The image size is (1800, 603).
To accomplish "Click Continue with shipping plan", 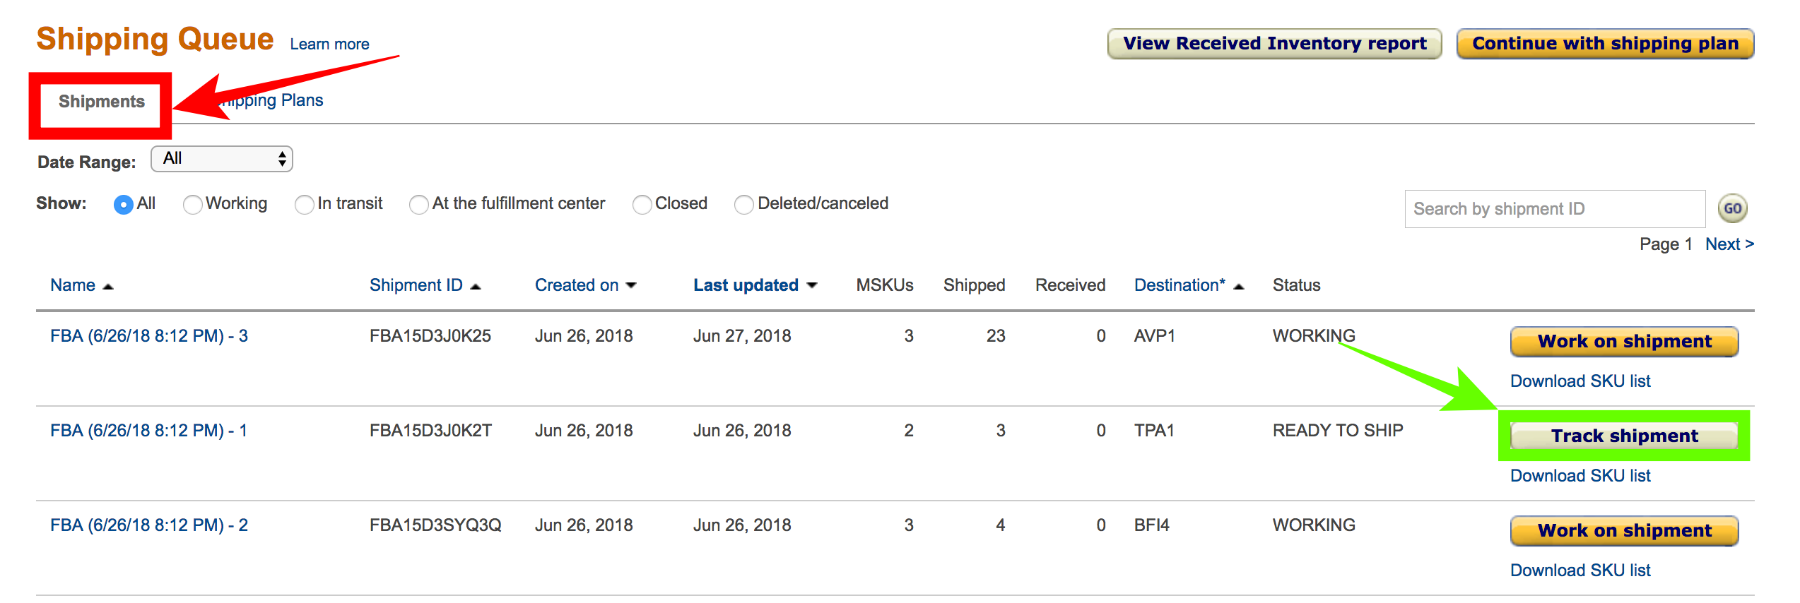I will coord(1605,44).
